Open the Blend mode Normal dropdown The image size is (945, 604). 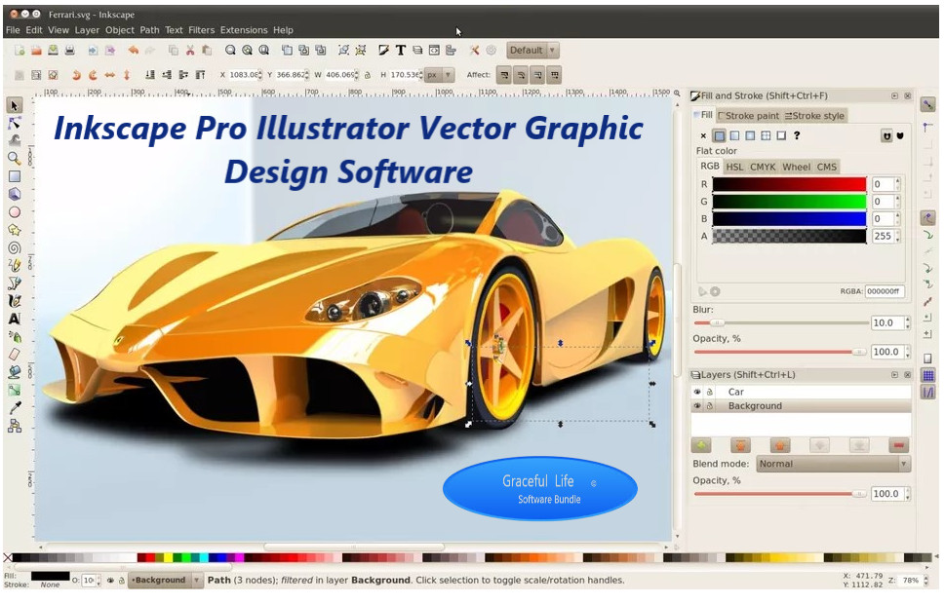click(834, 465)
